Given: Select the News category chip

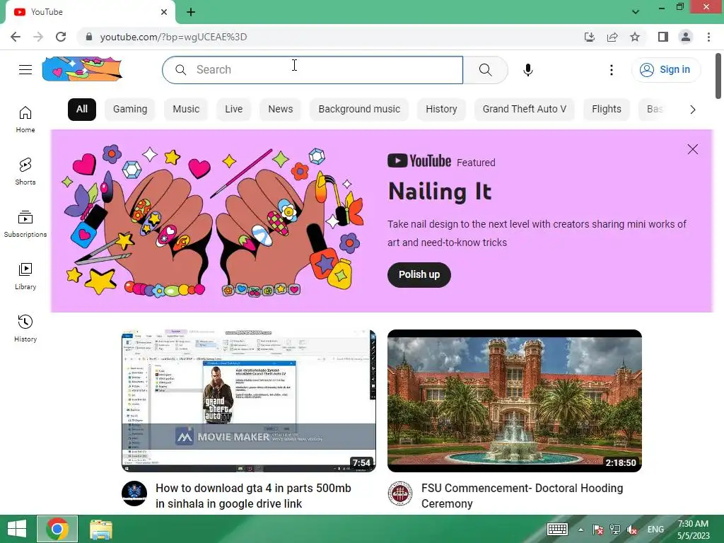Looking at the screenshot, I should (280, 110).
